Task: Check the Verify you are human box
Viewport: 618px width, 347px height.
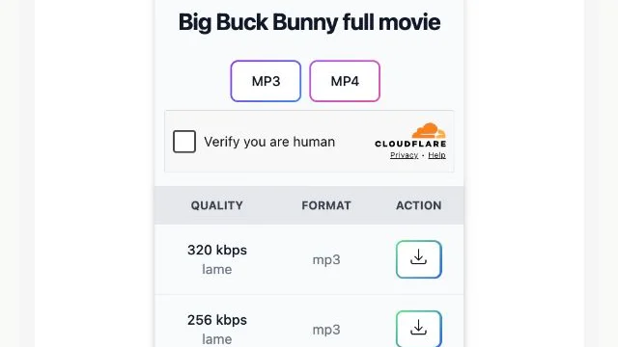Action: click(x=184, y=142)
